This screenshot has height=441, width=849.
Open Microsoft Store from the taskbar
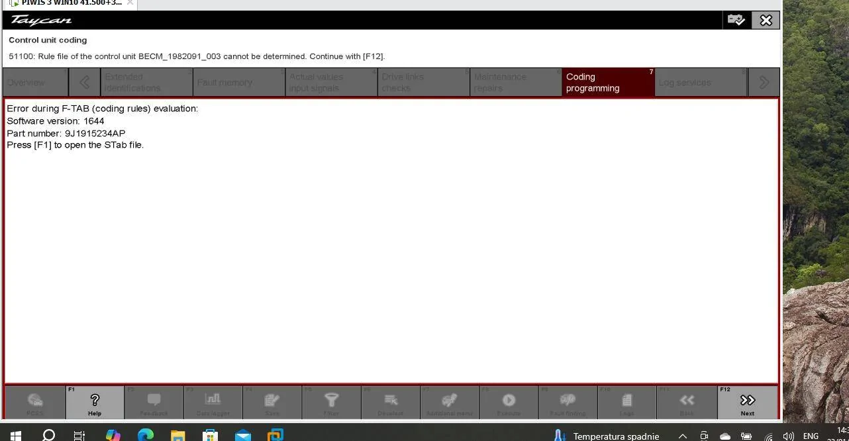tap(211, 436)
